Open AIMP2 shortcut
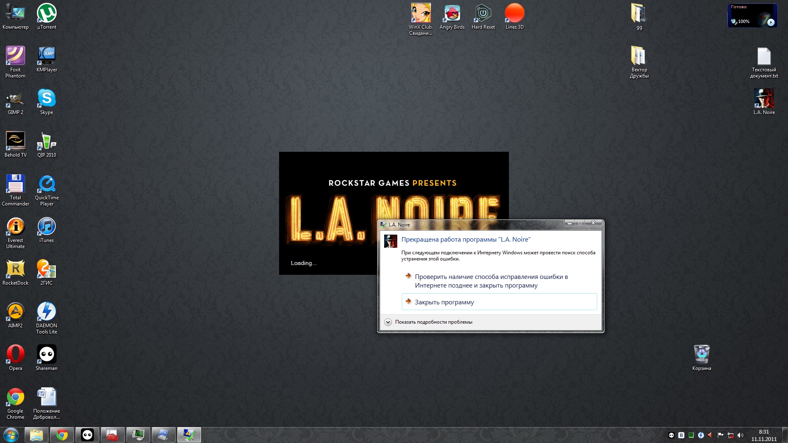Viewport: 788px width, 443px height. [16, 315]
